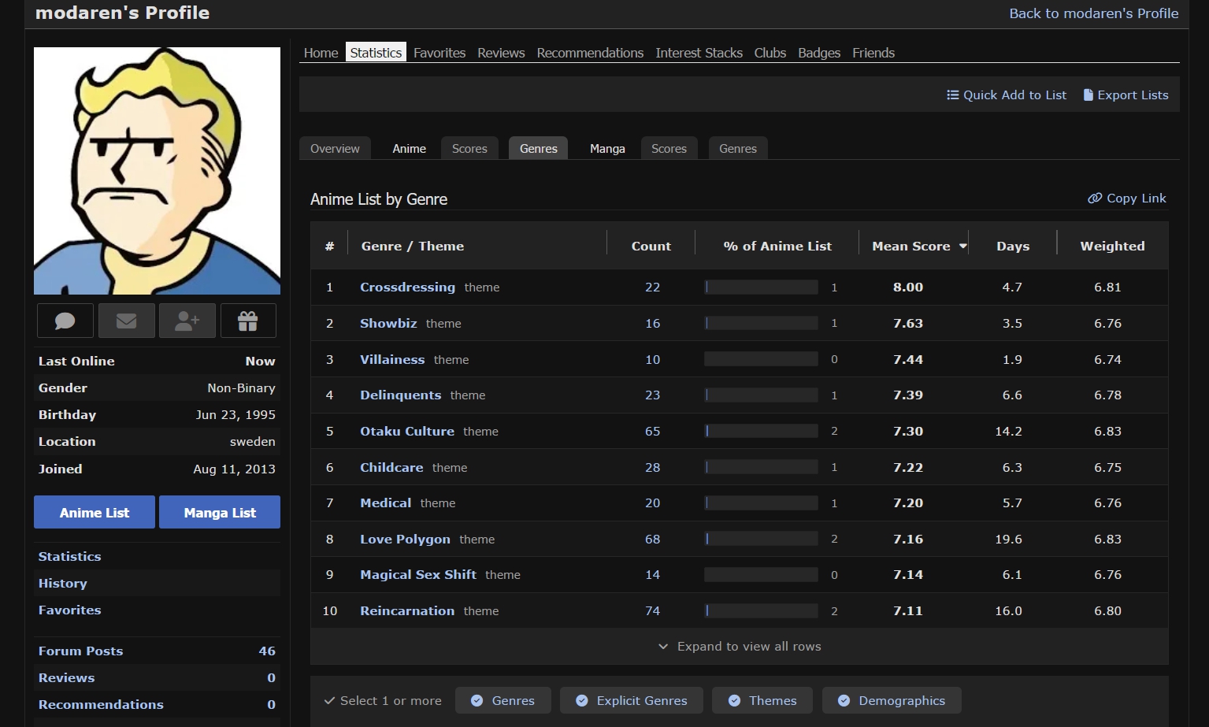1209x727 pixels.
Task: Sort table by Days column header
Action: pyautogui.click(x=1013, y=247)
